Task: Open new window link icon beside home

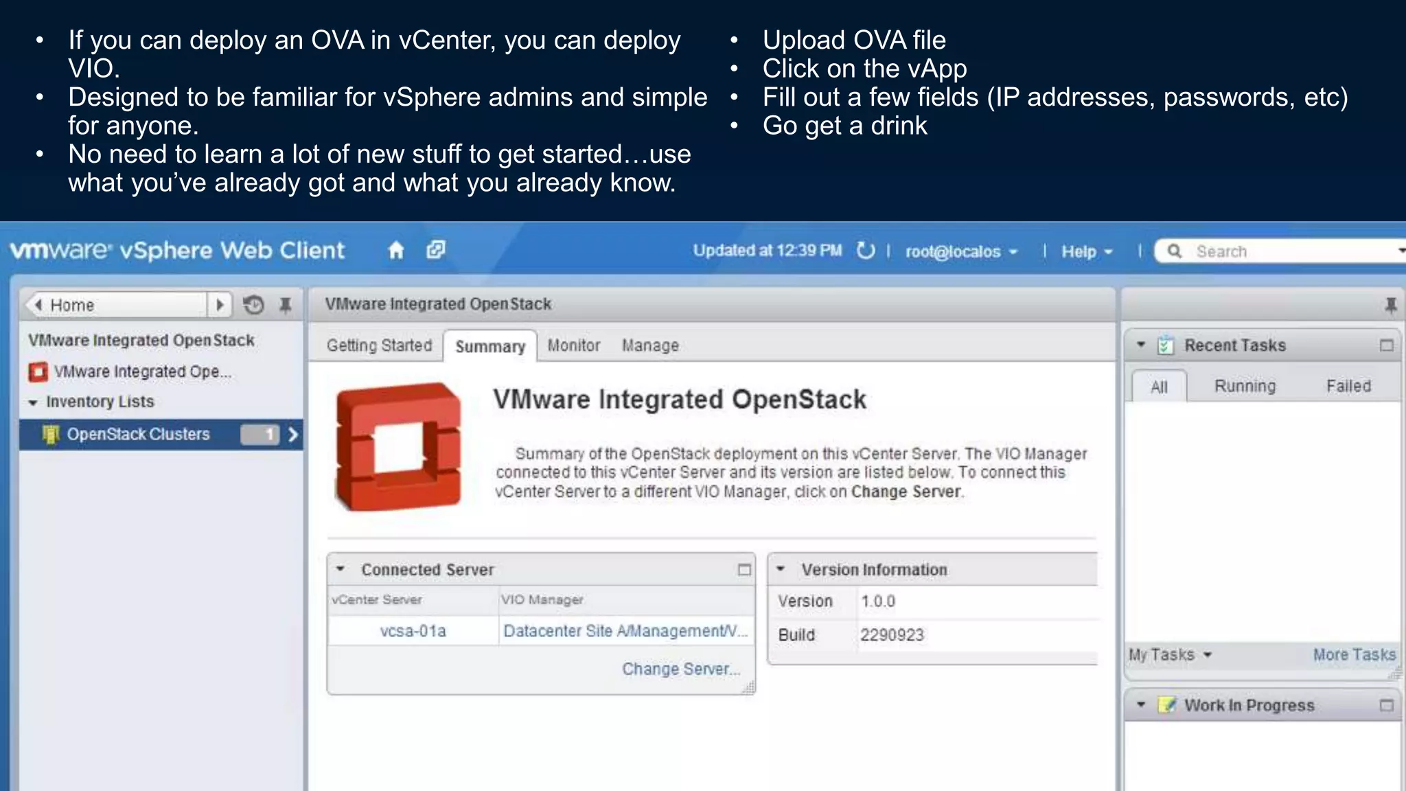Action: [435, 250]
